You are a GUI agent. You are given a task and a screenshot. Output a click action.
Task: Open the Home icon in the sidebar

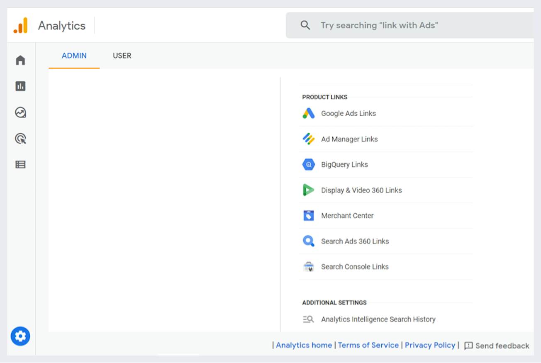pos(20,60)
